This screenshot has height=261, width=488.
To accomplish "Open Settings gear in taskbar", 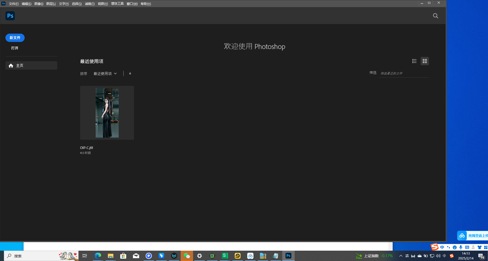I will click(200, 256).
